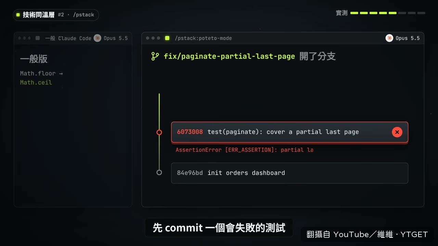Click the "#2 · /pstack" label
The height and width of the screenshot is (246, 438).
tap(76, 15)
